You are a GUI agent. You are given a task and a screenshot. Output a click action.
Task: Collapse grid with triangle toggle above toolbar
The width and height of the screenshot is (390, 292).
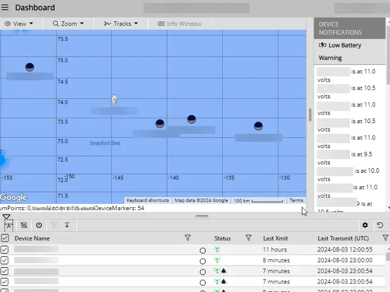[6, 217]
